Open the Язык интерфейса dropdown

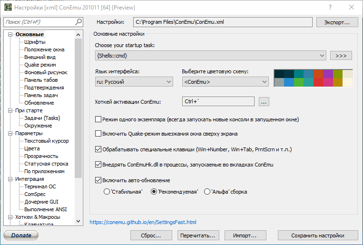[134, 82]
